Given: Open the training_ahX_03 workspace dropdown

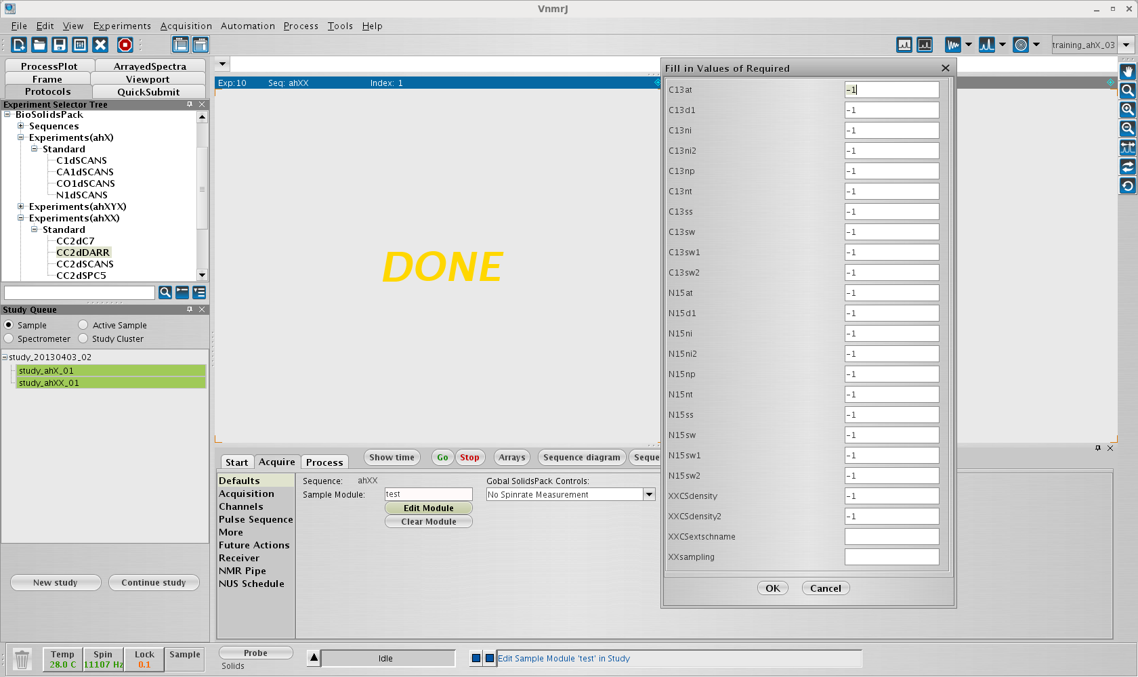Looking at the screenshot, I should pos(1126,45).
